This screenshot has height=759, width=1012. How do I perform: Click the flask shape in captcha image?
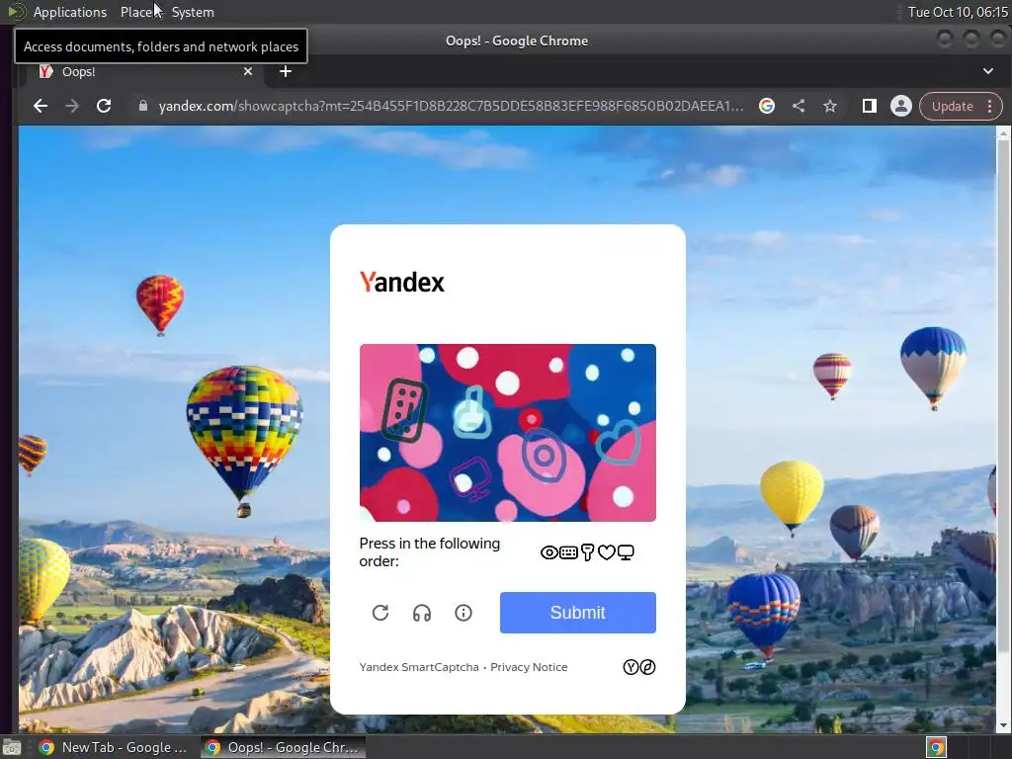pyautogui.click(x=472, y=412)
